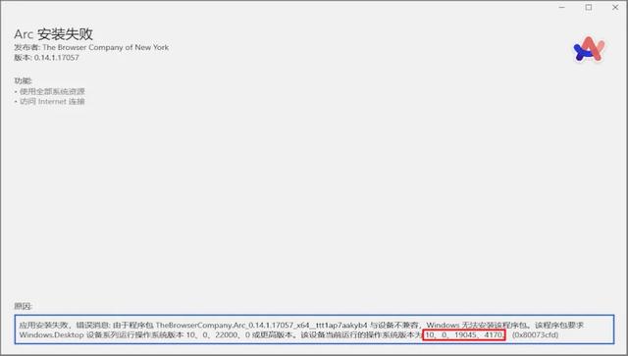Click the 'Windows.Desktop' device family text
Screen dimensions: 628x356
pos(51,334)
